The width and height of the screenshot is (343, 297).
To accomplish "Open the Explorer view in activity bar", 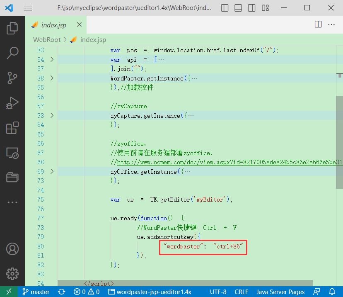I will (12, 28).
